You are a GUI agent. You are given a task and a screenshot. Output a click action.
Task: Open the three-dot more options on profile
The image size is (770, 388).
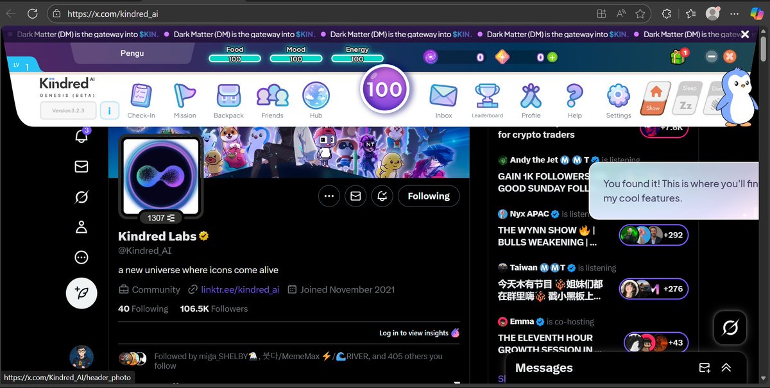(x=329, y=196)
